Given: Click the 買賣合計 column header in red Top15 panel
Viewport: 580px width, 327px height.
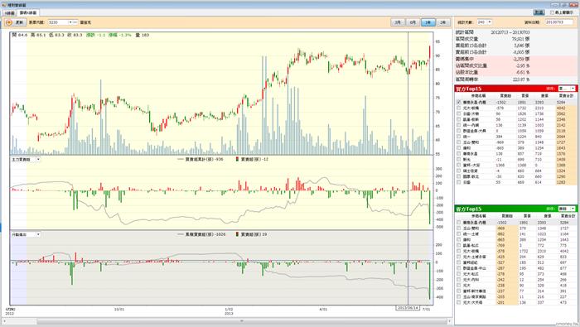Looking at the screenshot, I should click(x=566, y=96).
